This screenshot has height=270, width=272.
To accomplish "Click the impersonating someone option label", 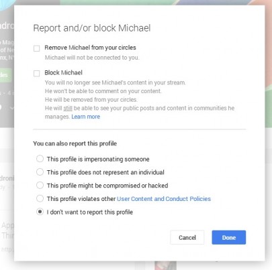I will coord(98,159).
